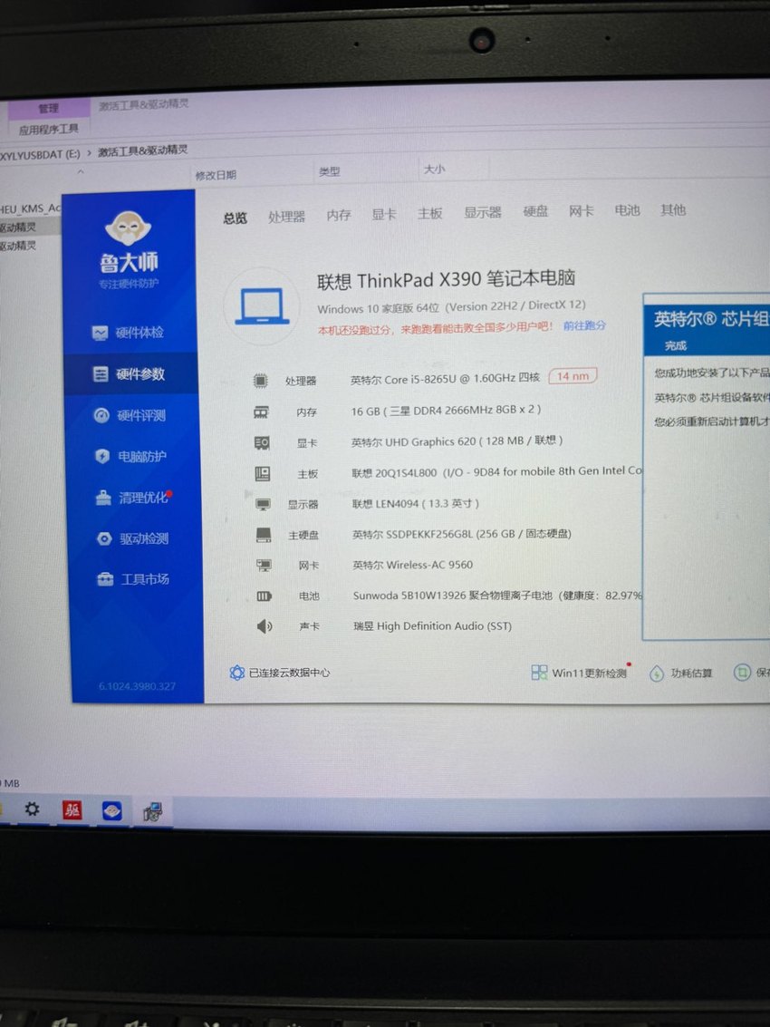
Task: Select the HEU_KMS_Ac file in Explorer
Action: pos(30,209)
